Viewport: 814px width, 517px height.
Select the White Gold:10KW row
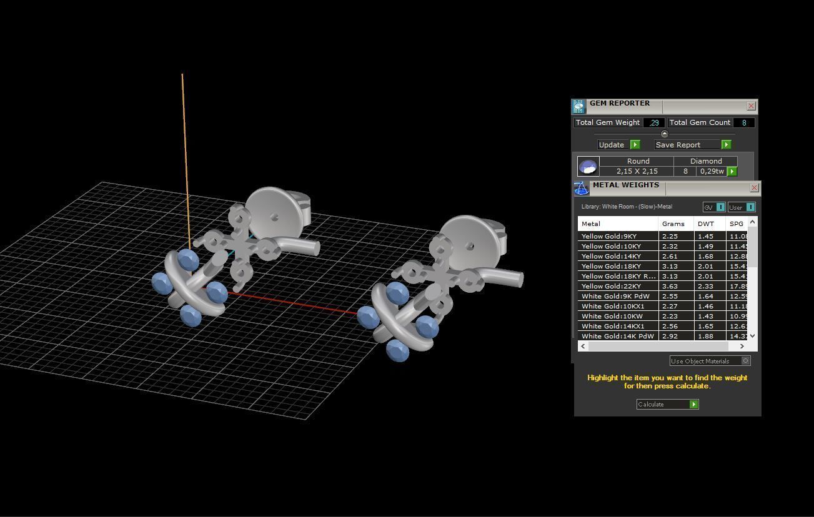[x=662, y=316]
